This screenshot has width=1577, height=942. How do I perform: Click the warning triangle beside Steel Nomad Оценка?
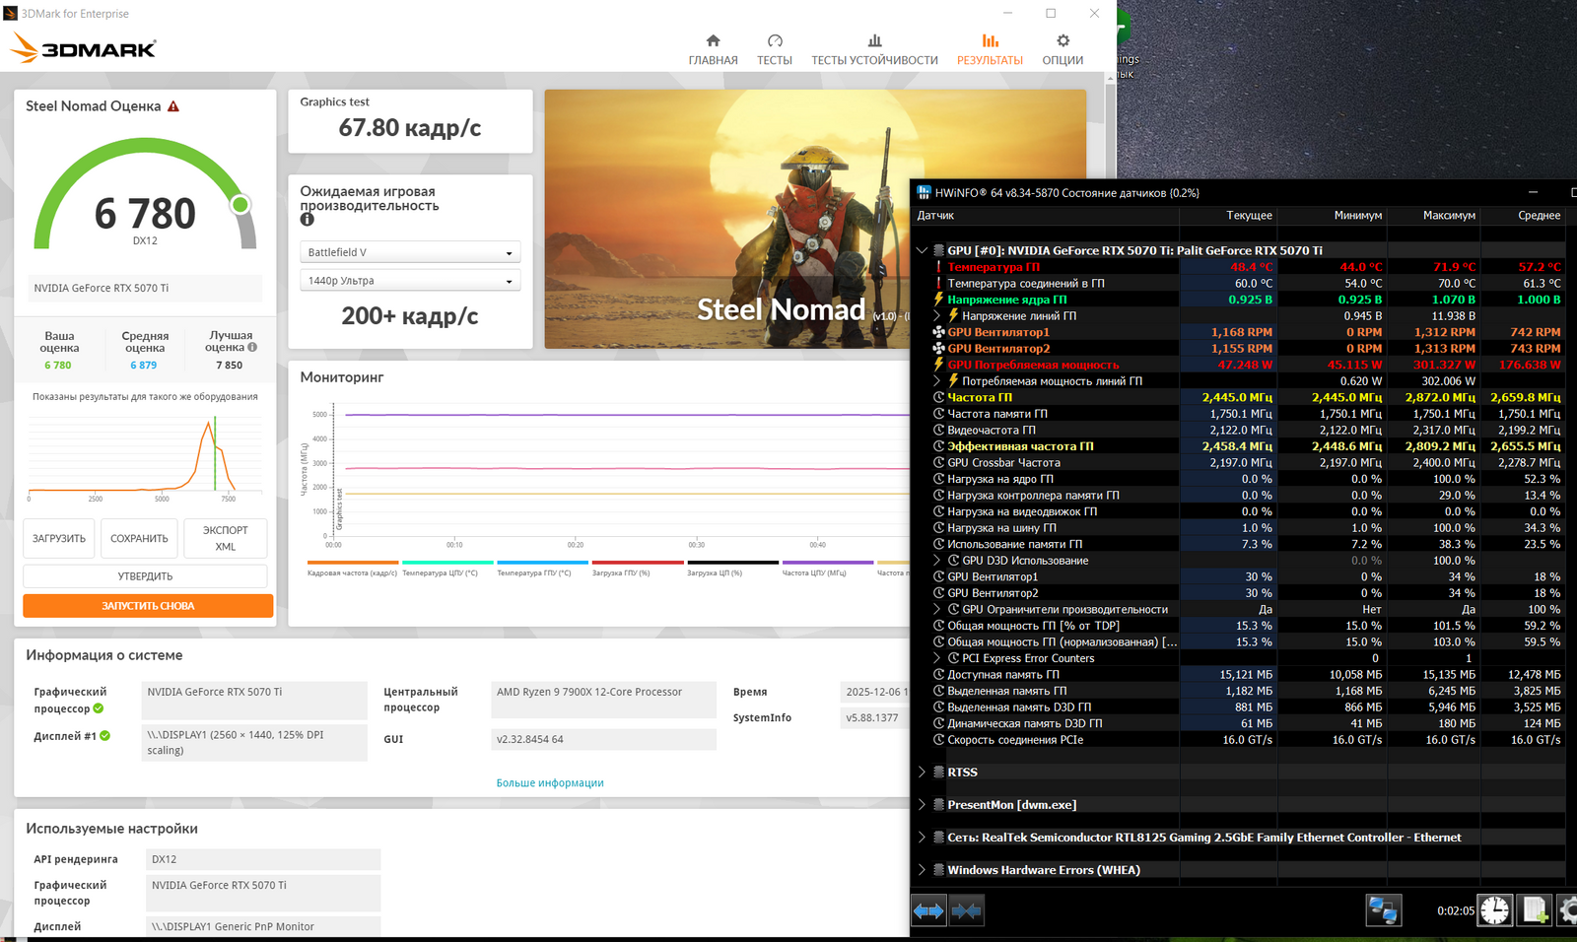click(173, 106)
